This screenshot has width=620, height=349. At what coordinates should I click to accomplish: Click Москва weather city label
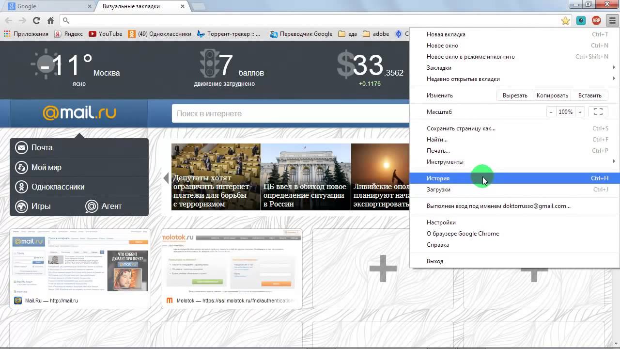point(107,73)
